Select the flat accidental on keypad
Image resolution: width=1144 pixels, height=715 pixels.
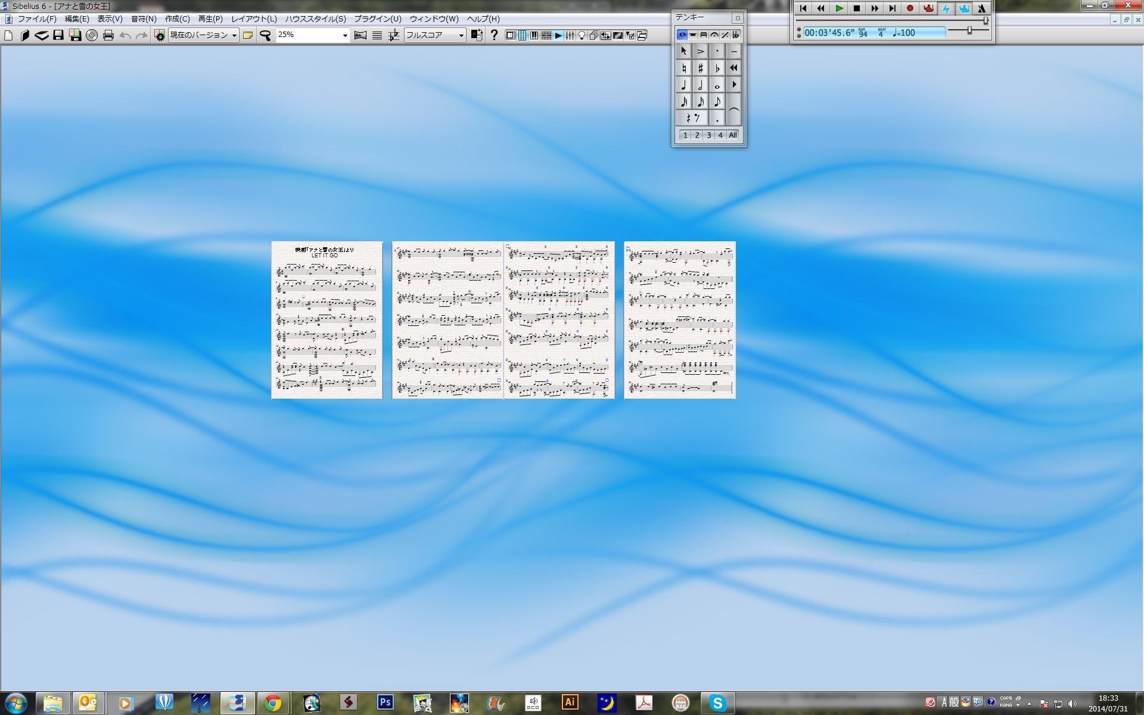pos(717,68)
